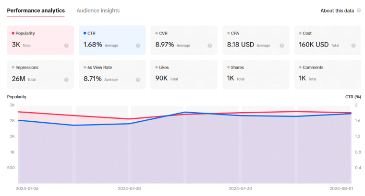The width and height of the screenshot is (365, 196).
Task: Select the Shares metric card
Action: tap(256, 74)
